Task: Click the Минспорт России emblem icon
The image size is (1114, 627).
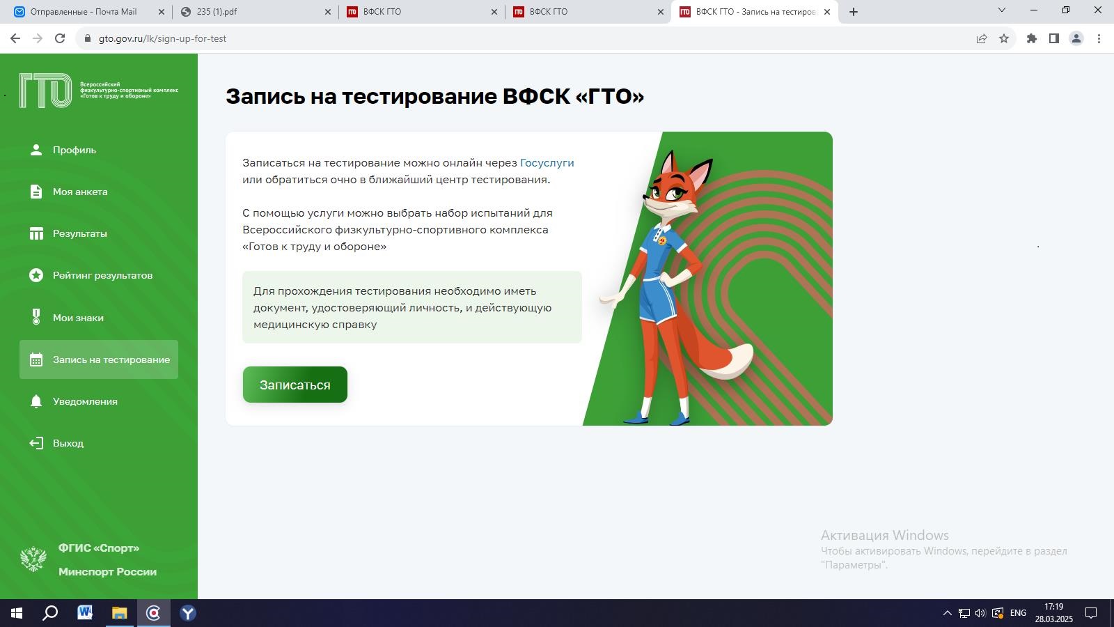Action: pyautogui.click(x=33, y=559)
